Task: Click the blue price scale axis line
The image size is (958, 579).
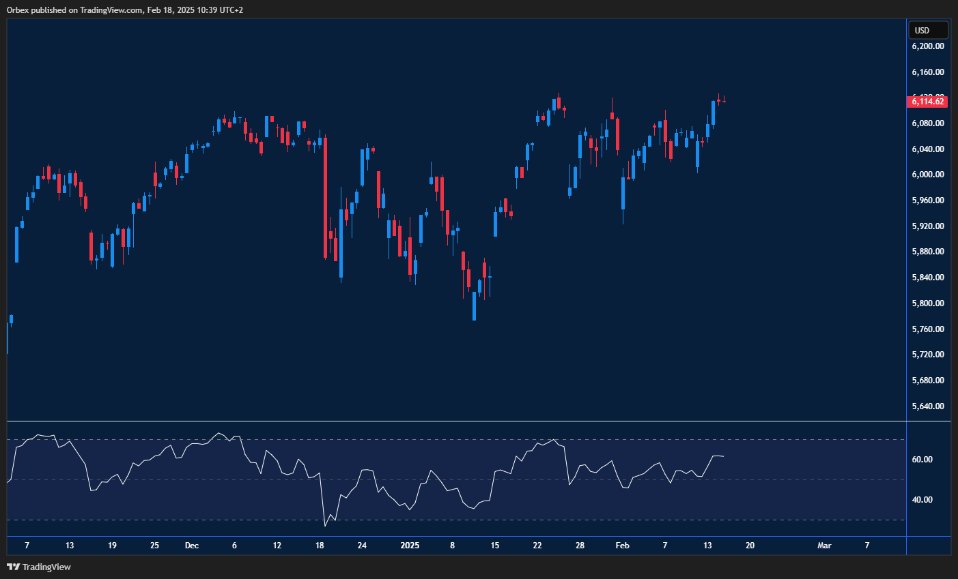Action: 906,273
